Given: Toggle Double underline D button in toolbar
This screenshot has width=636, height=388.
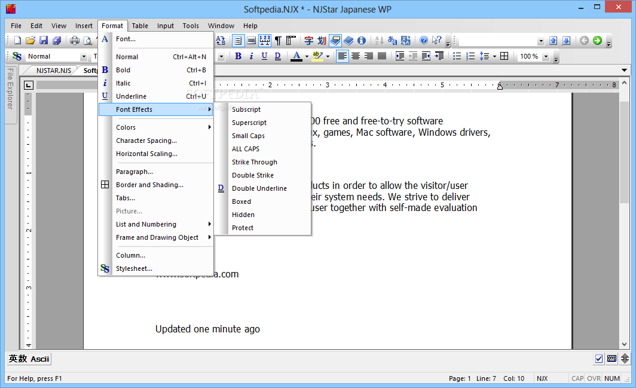Looking at the screenshot, I should [x=277, y=56].
